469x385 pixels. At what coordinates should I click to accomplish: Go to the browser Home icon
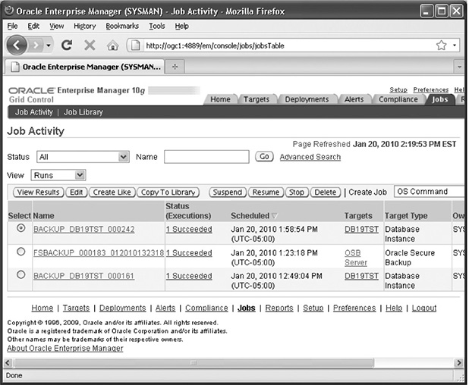click(113, 45)
